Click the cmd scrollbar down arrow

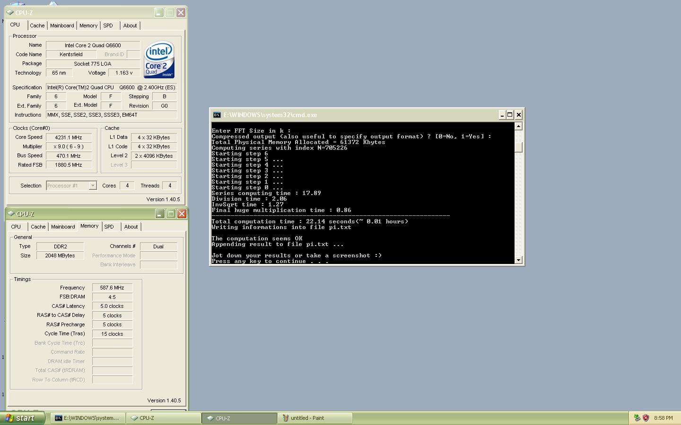click(x=518, y=260)
